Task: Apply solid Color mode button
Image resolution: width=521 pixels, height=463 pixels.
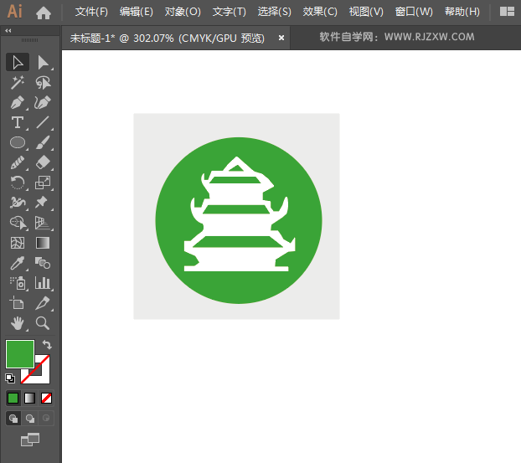Action: [x=13, y=398]
